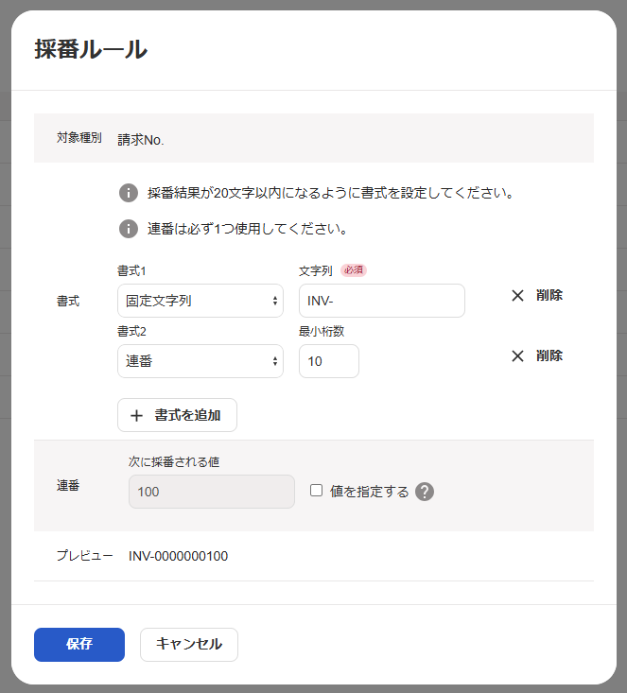Click the info icon beside the 連番は必ず1つ message
Screen dimensions: 627x693
point(129,229)
